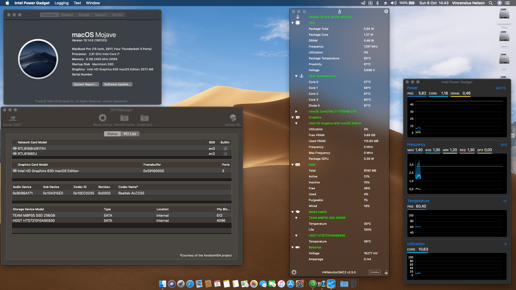Viewport: 516px width, 290px height.
Task: Toggle the Builtin checkbox for RTL8188EU
Action: 225,154
